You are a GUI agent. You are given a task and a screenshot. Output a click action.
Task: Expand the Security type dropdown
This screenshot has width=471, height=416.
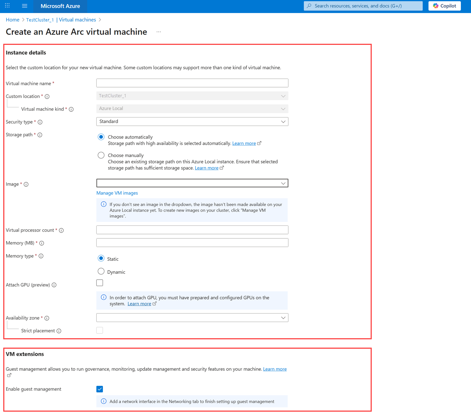pos(192,122)
